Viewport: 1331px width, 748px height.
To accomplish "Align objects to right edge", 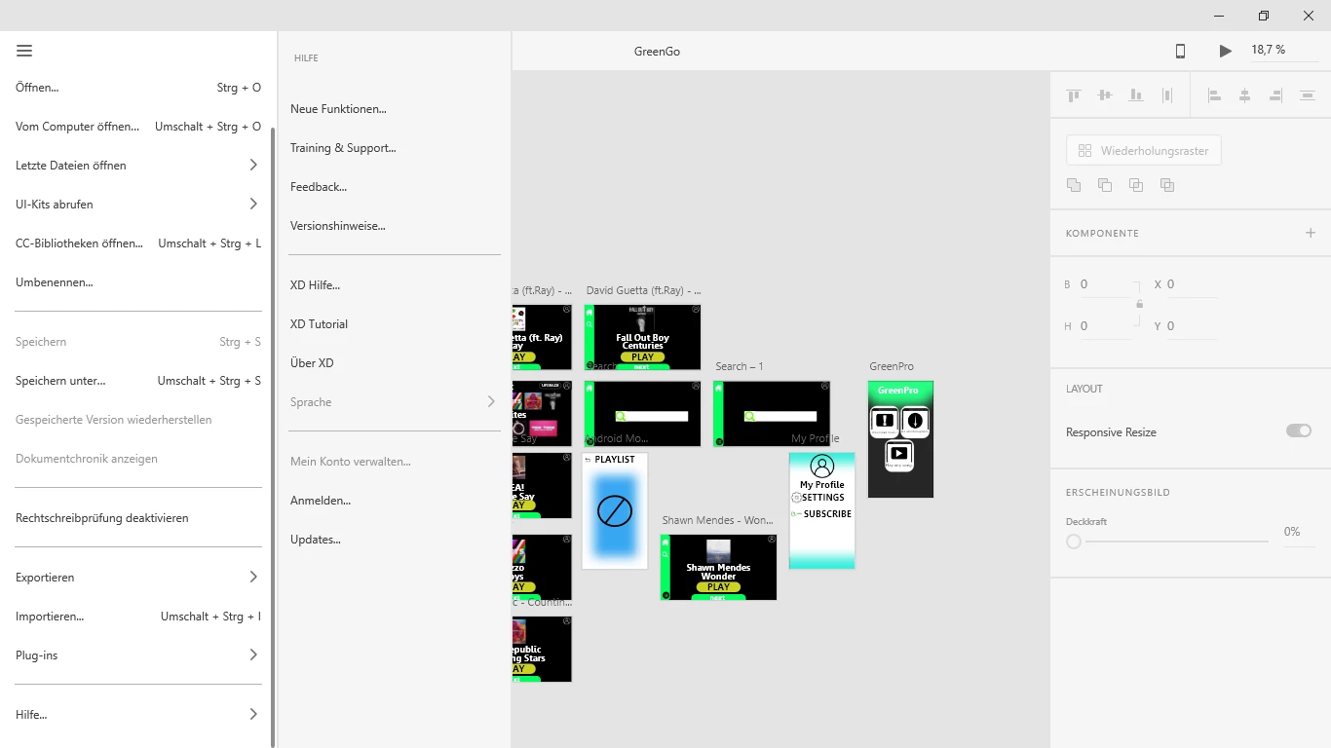I will [1275, 95].
